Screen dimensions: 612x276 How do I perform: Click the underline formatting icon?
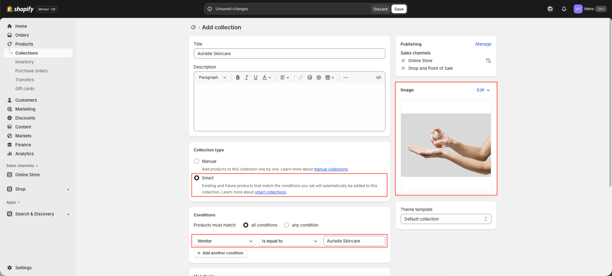point(255,77)
